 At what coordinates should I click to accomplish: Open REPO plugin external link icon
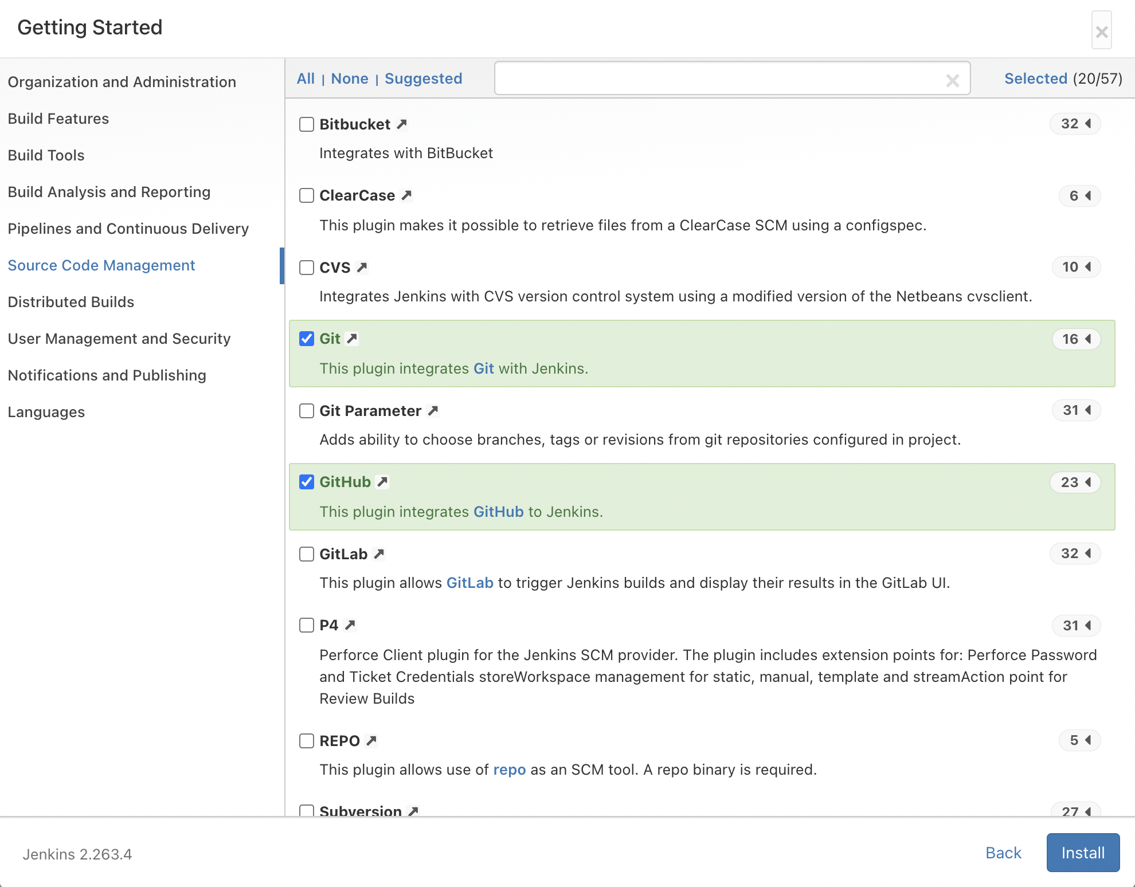click(371, 740)
